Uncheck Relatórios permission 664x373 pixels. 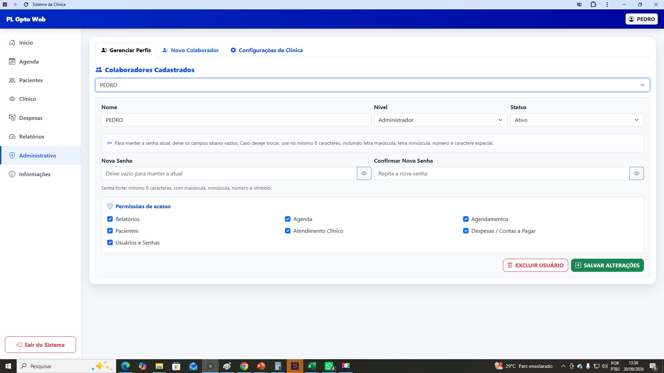pyautogui.click(x=110, y=219)
